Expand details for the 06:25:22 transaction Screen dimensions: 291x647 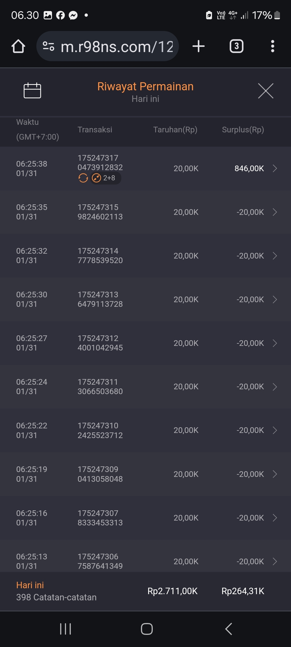(x=275, y=430)
